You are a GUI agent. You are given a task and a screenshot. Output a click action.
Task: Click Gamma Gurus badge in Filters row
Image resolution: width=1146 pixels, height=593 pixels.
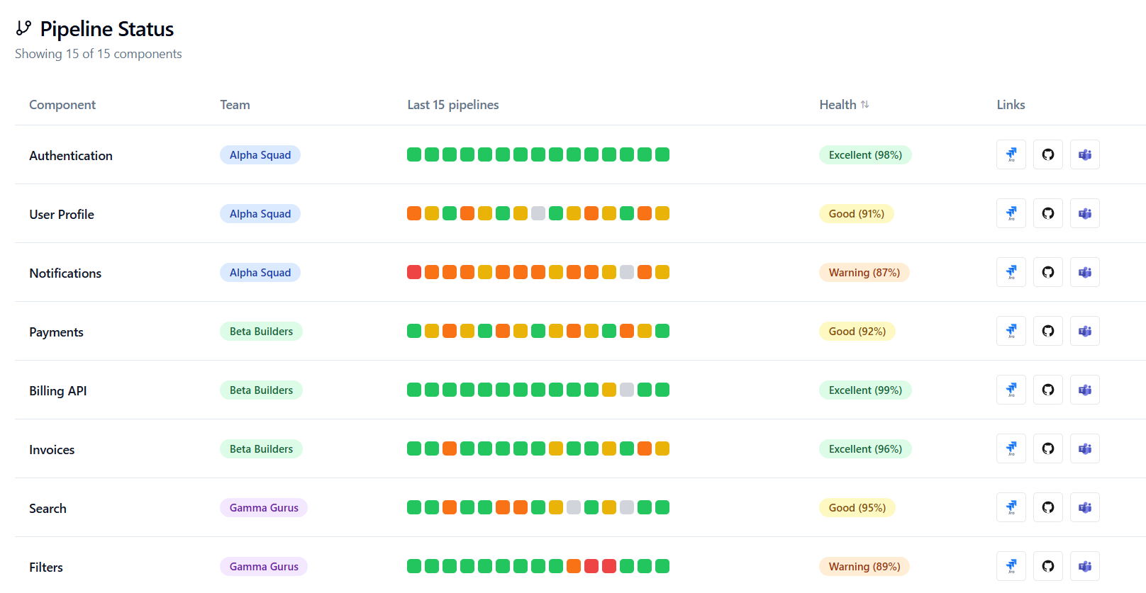coord(264,566)
